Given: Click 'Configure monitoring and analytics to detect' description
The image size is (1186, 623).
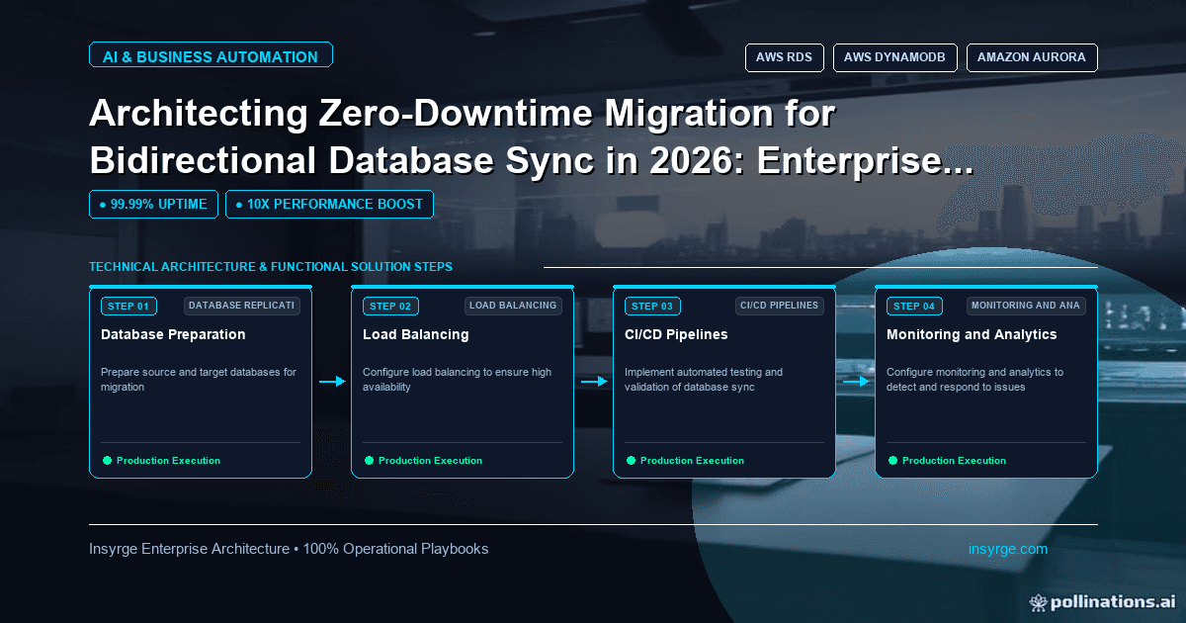Looking at the screenshot, I should 974,380.
